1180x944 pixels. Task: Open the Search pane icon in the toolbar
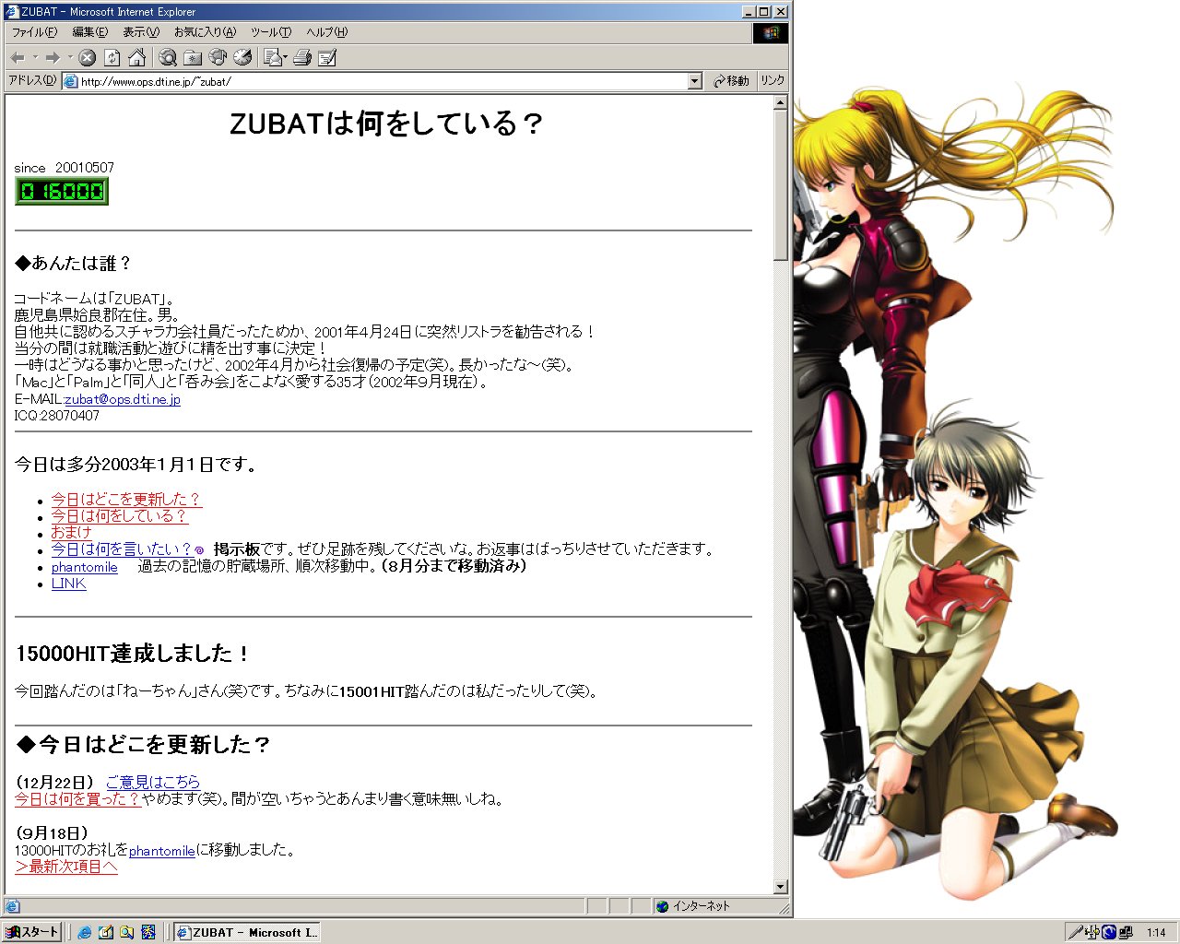tap(168, 57)
